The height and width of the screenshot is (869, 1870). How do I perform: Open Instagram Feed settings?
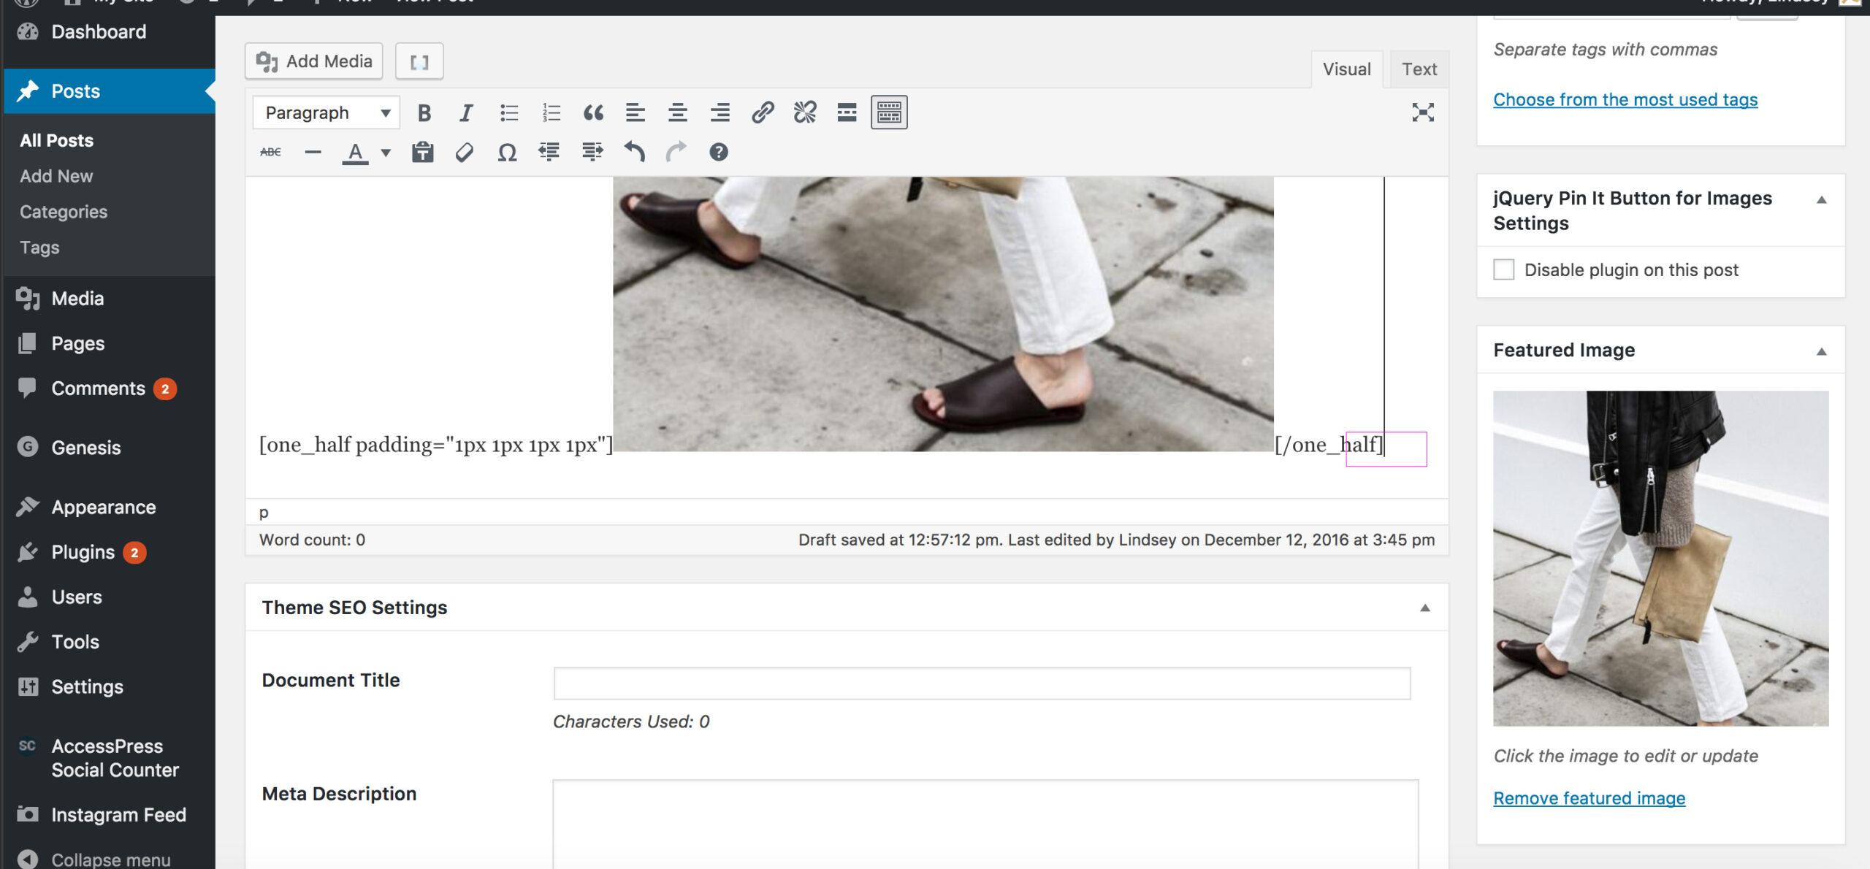tap(118, 815)
